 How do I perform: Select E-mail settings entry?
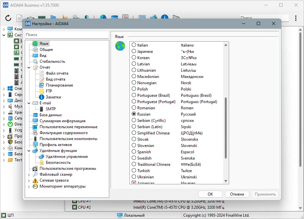pos(45,103)
